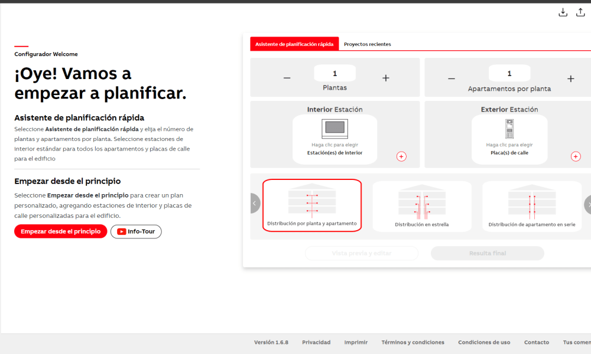Click left arrow to see previous distribution layouts
This screenshot has width=591, height=354.
point(254,203)
